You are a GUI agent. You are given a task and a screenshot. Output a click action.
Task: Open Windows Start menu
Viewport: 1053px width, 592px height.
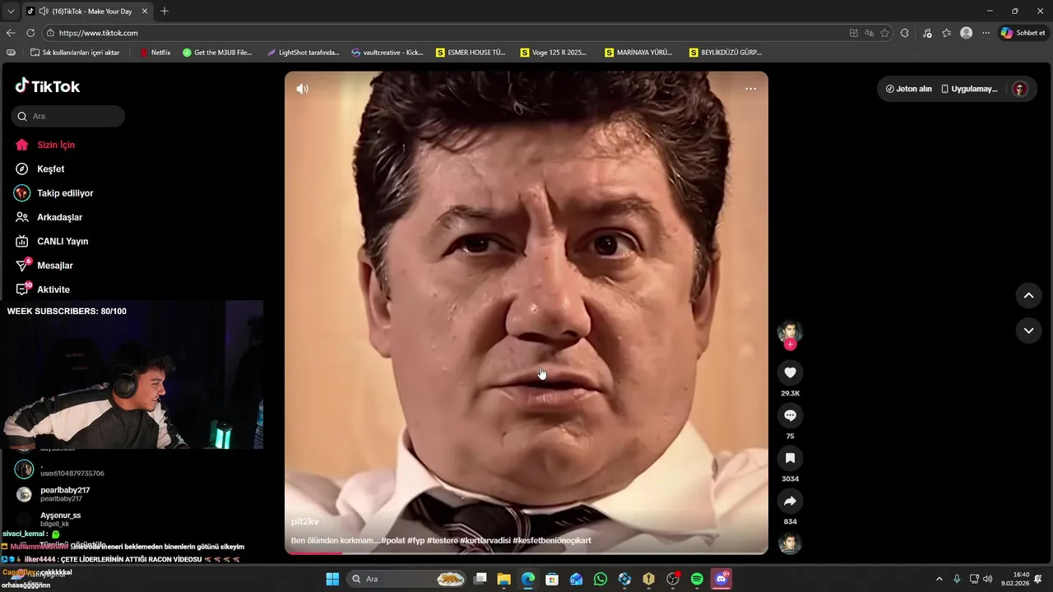(332, 579)
